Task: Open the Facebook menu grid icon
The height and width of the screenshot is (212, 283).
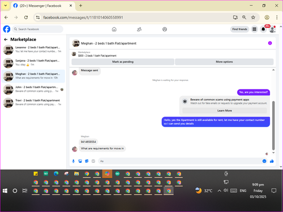Action: (x=255, y=29)
